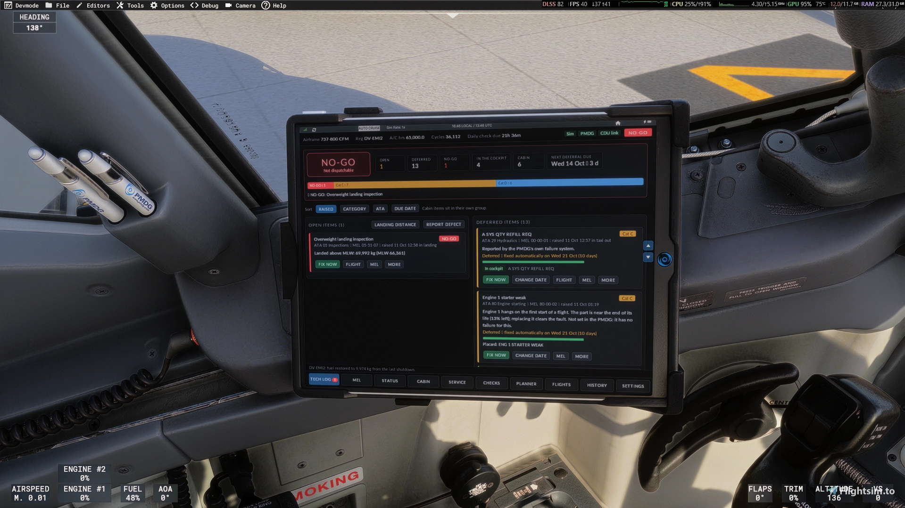
Task: Click the large NO-GO Not dispatchable panel
Action: (338, 164)
